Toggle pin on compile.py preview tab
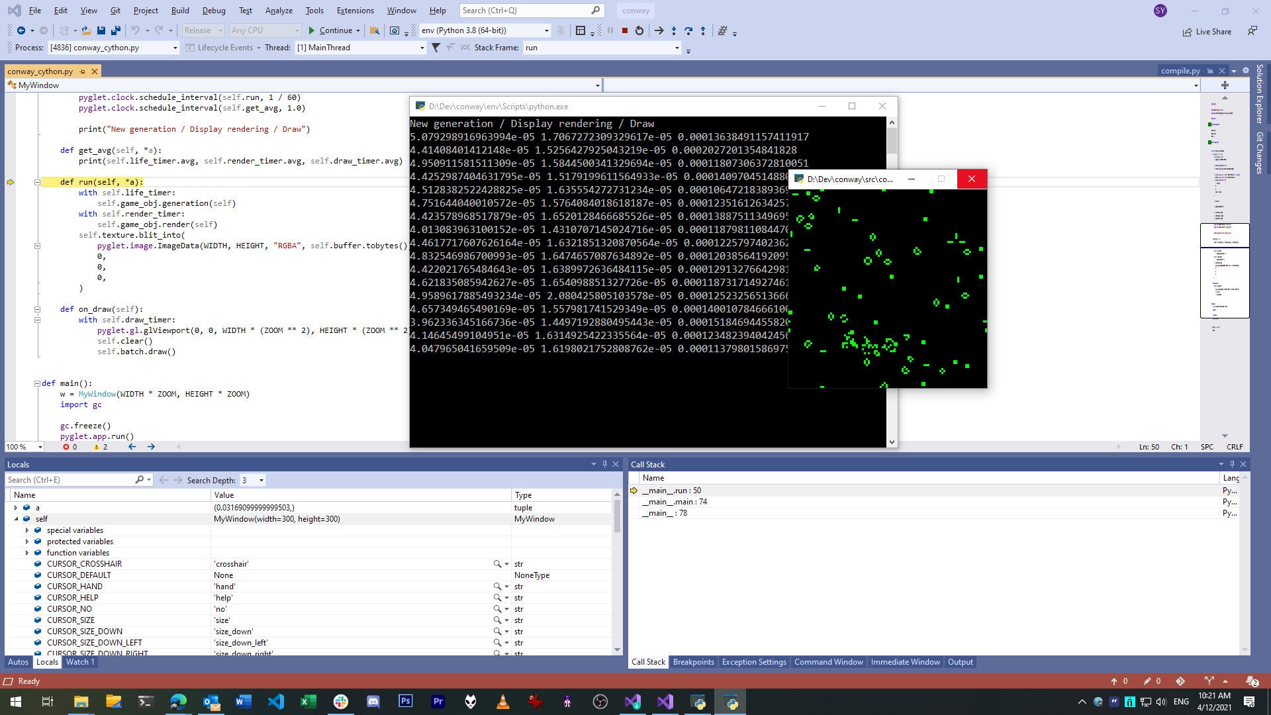Viewport: 1271px width, 715px height. [x=1210, y=71]
